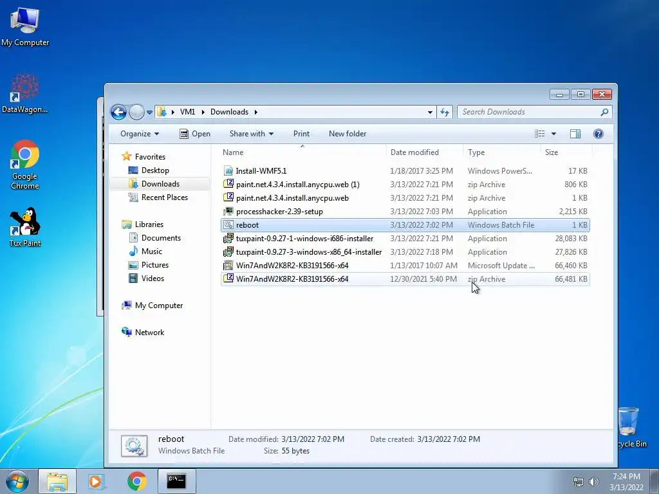Click Windows Explorer in the taskbar
The height and width of the screenshot is (494, 659).
[x=57, y=481]
